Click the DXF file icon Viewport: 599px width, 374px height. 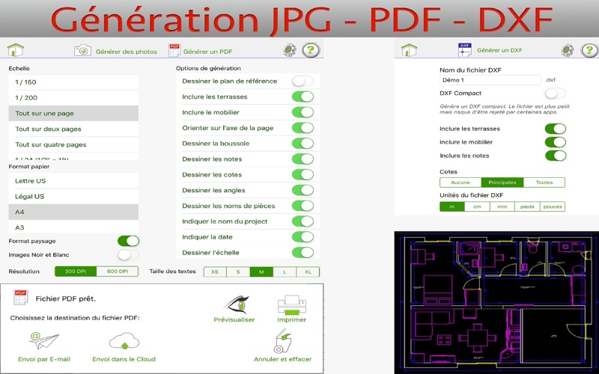pyautogui.click(x=464, y=50)
